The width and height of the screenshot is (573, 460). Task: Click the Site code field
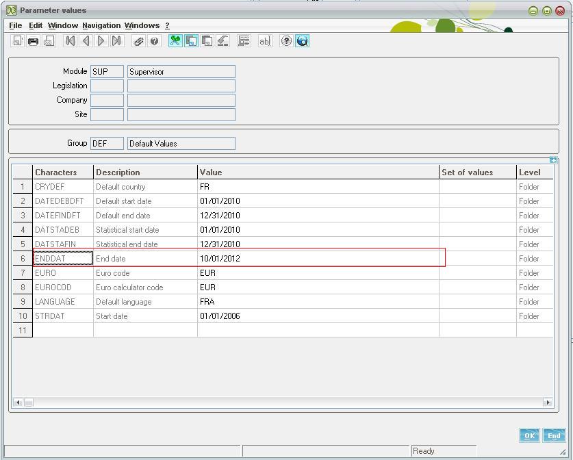coord(107,114)
